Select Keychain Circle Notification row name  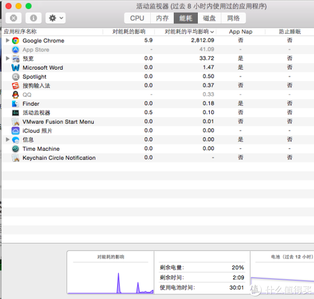(59, 158)
